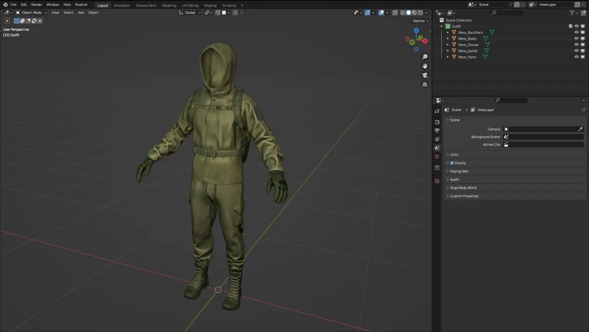Open the Texture properties checkerboard icon
Screen dimensions: 589x332
click(437, 181)
